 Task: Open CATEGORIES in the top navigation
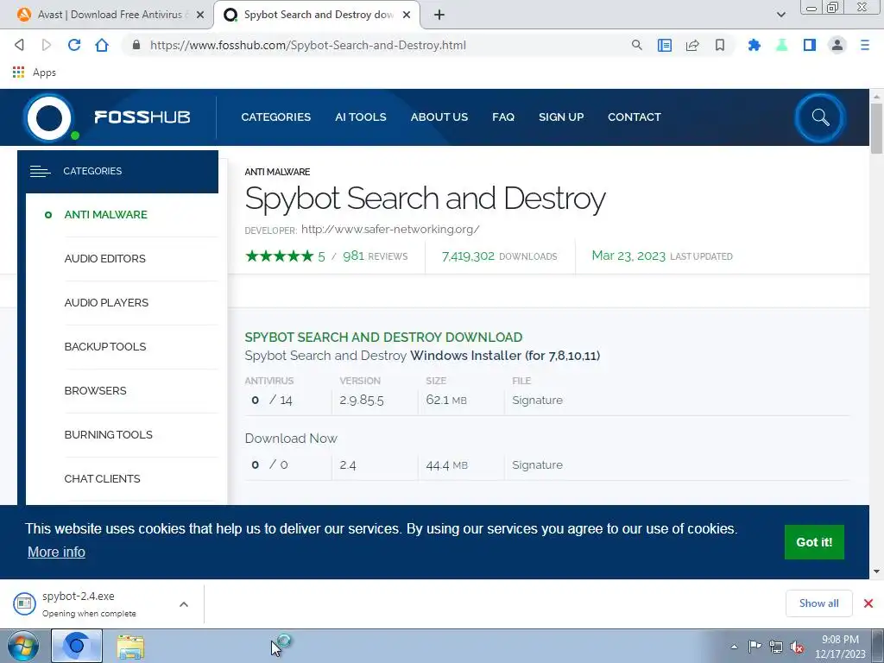point(275,117)
